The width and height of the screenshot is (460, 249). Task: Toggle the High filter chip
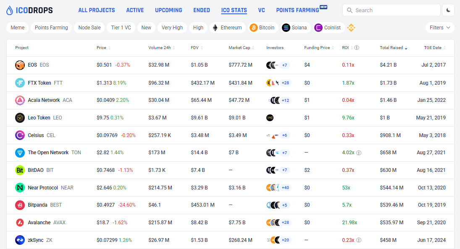[x=198, y=28]
